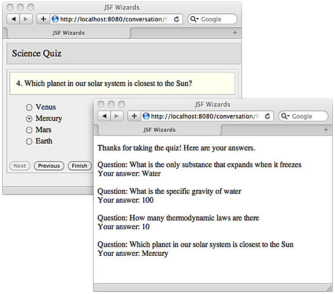Reload the Science Quiz page
The image size is (335, 294).
pos(177,19)
